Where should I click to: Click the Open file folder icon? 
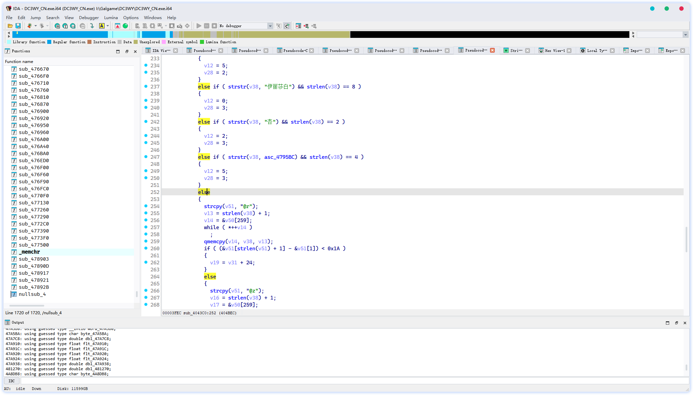(10, 26)
